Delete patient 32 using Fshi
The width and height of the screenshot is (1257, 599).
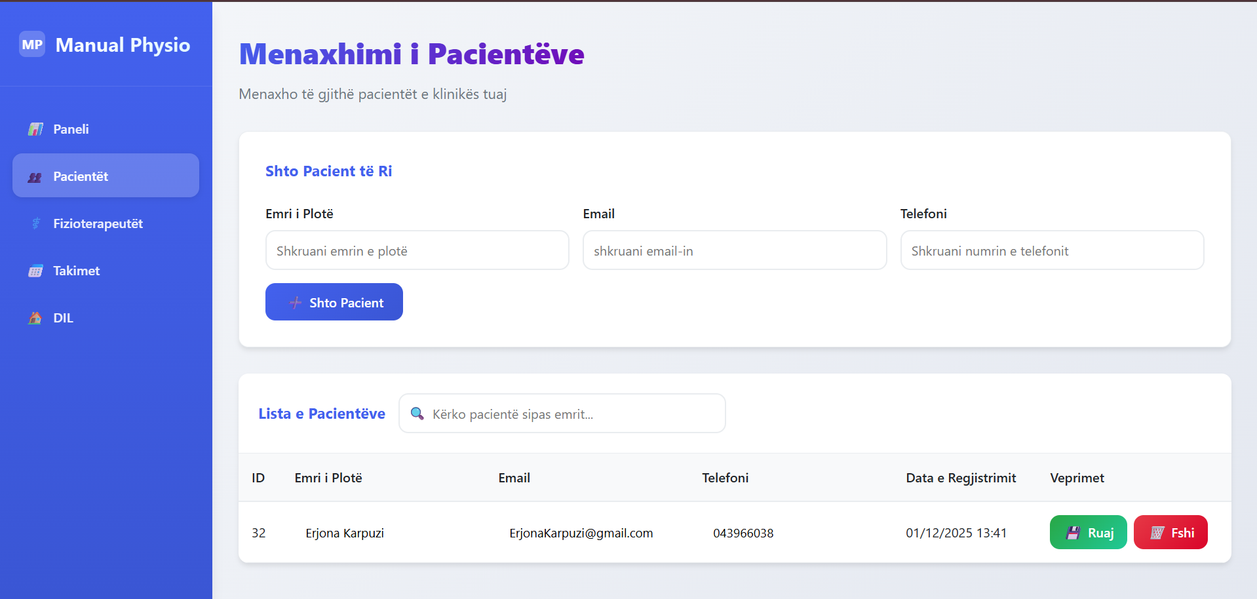[1170, 532]
